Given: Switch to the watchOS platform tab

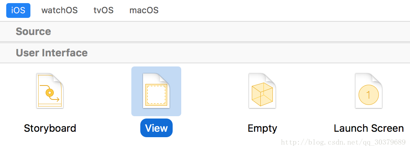Looking at the screenshot, I should (60, 10).
